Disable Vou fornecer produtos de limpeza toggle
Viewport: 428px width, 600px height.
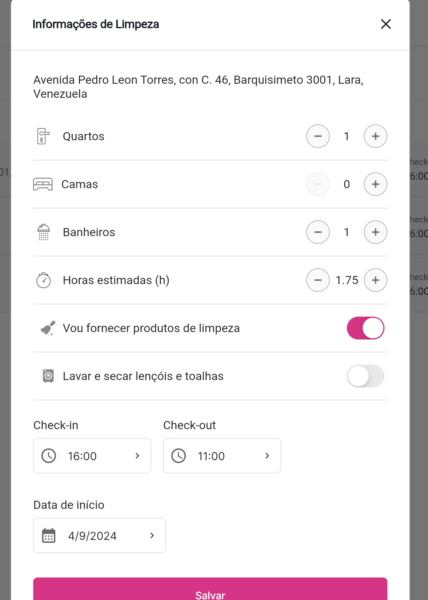(x=365, y=328)
